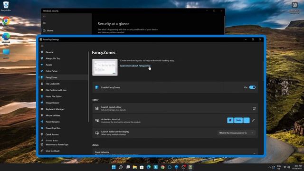Open Windows Security hamburger menu
304x171 pixels.
point(44,23)
